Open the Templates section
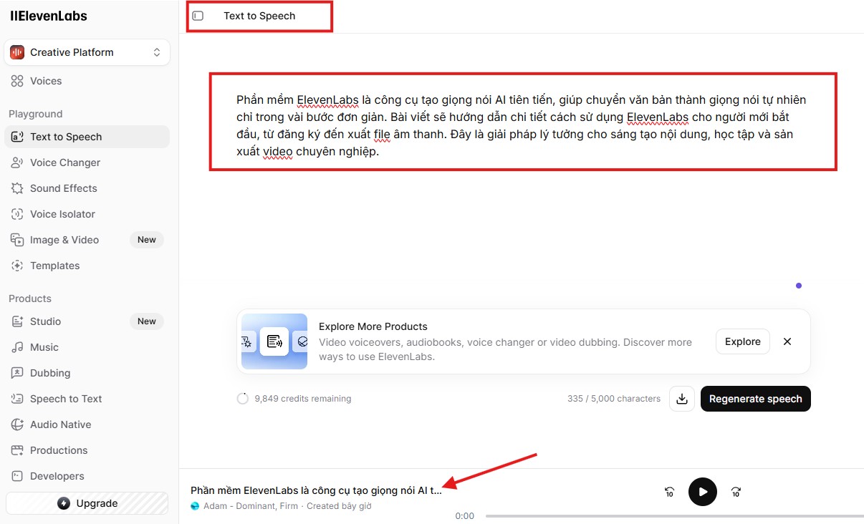The width and height of the screenshot is (864, 524). pyautogui.click(x=54, y=266)
